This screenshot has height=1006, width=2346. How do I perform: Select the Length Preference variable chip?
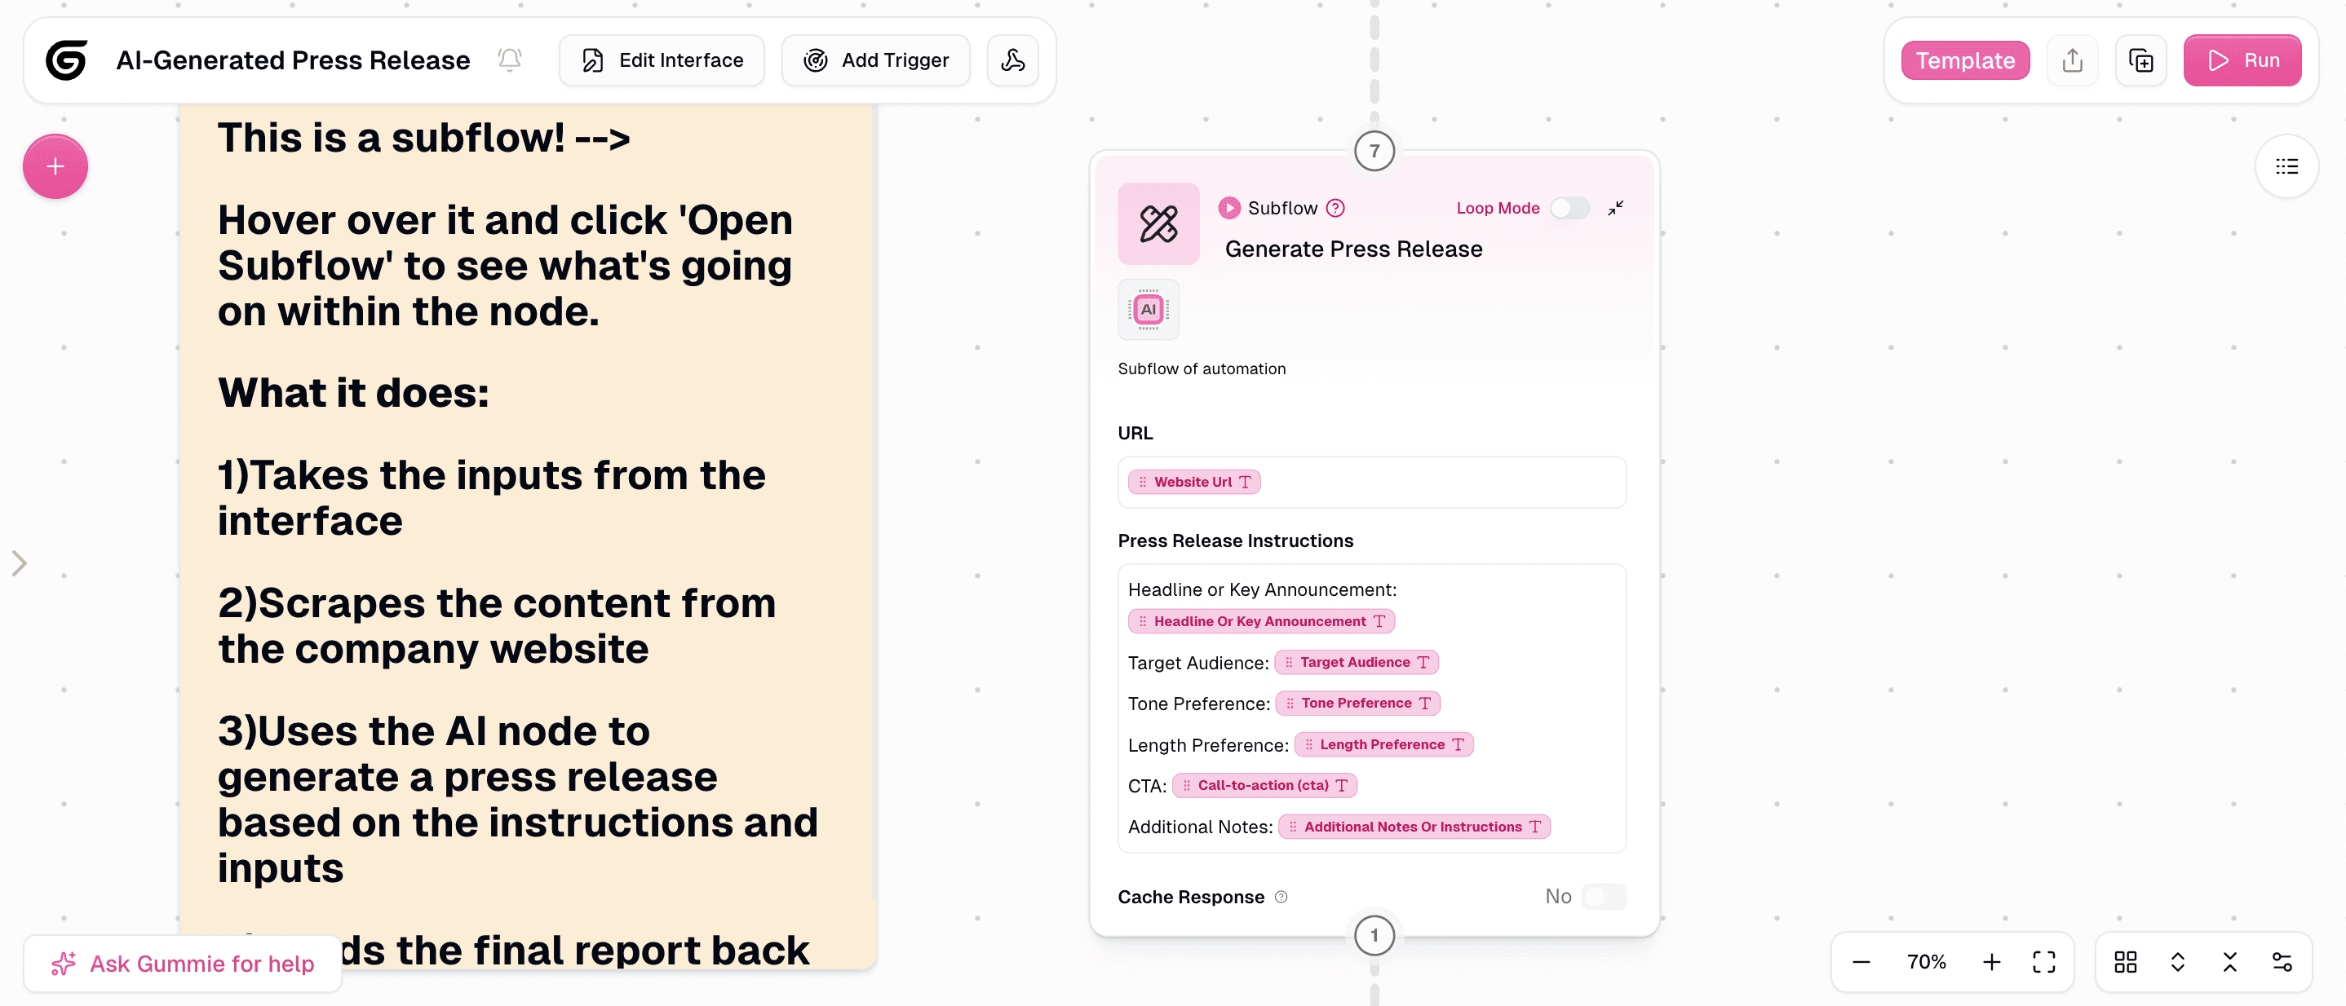point(1383,744)
